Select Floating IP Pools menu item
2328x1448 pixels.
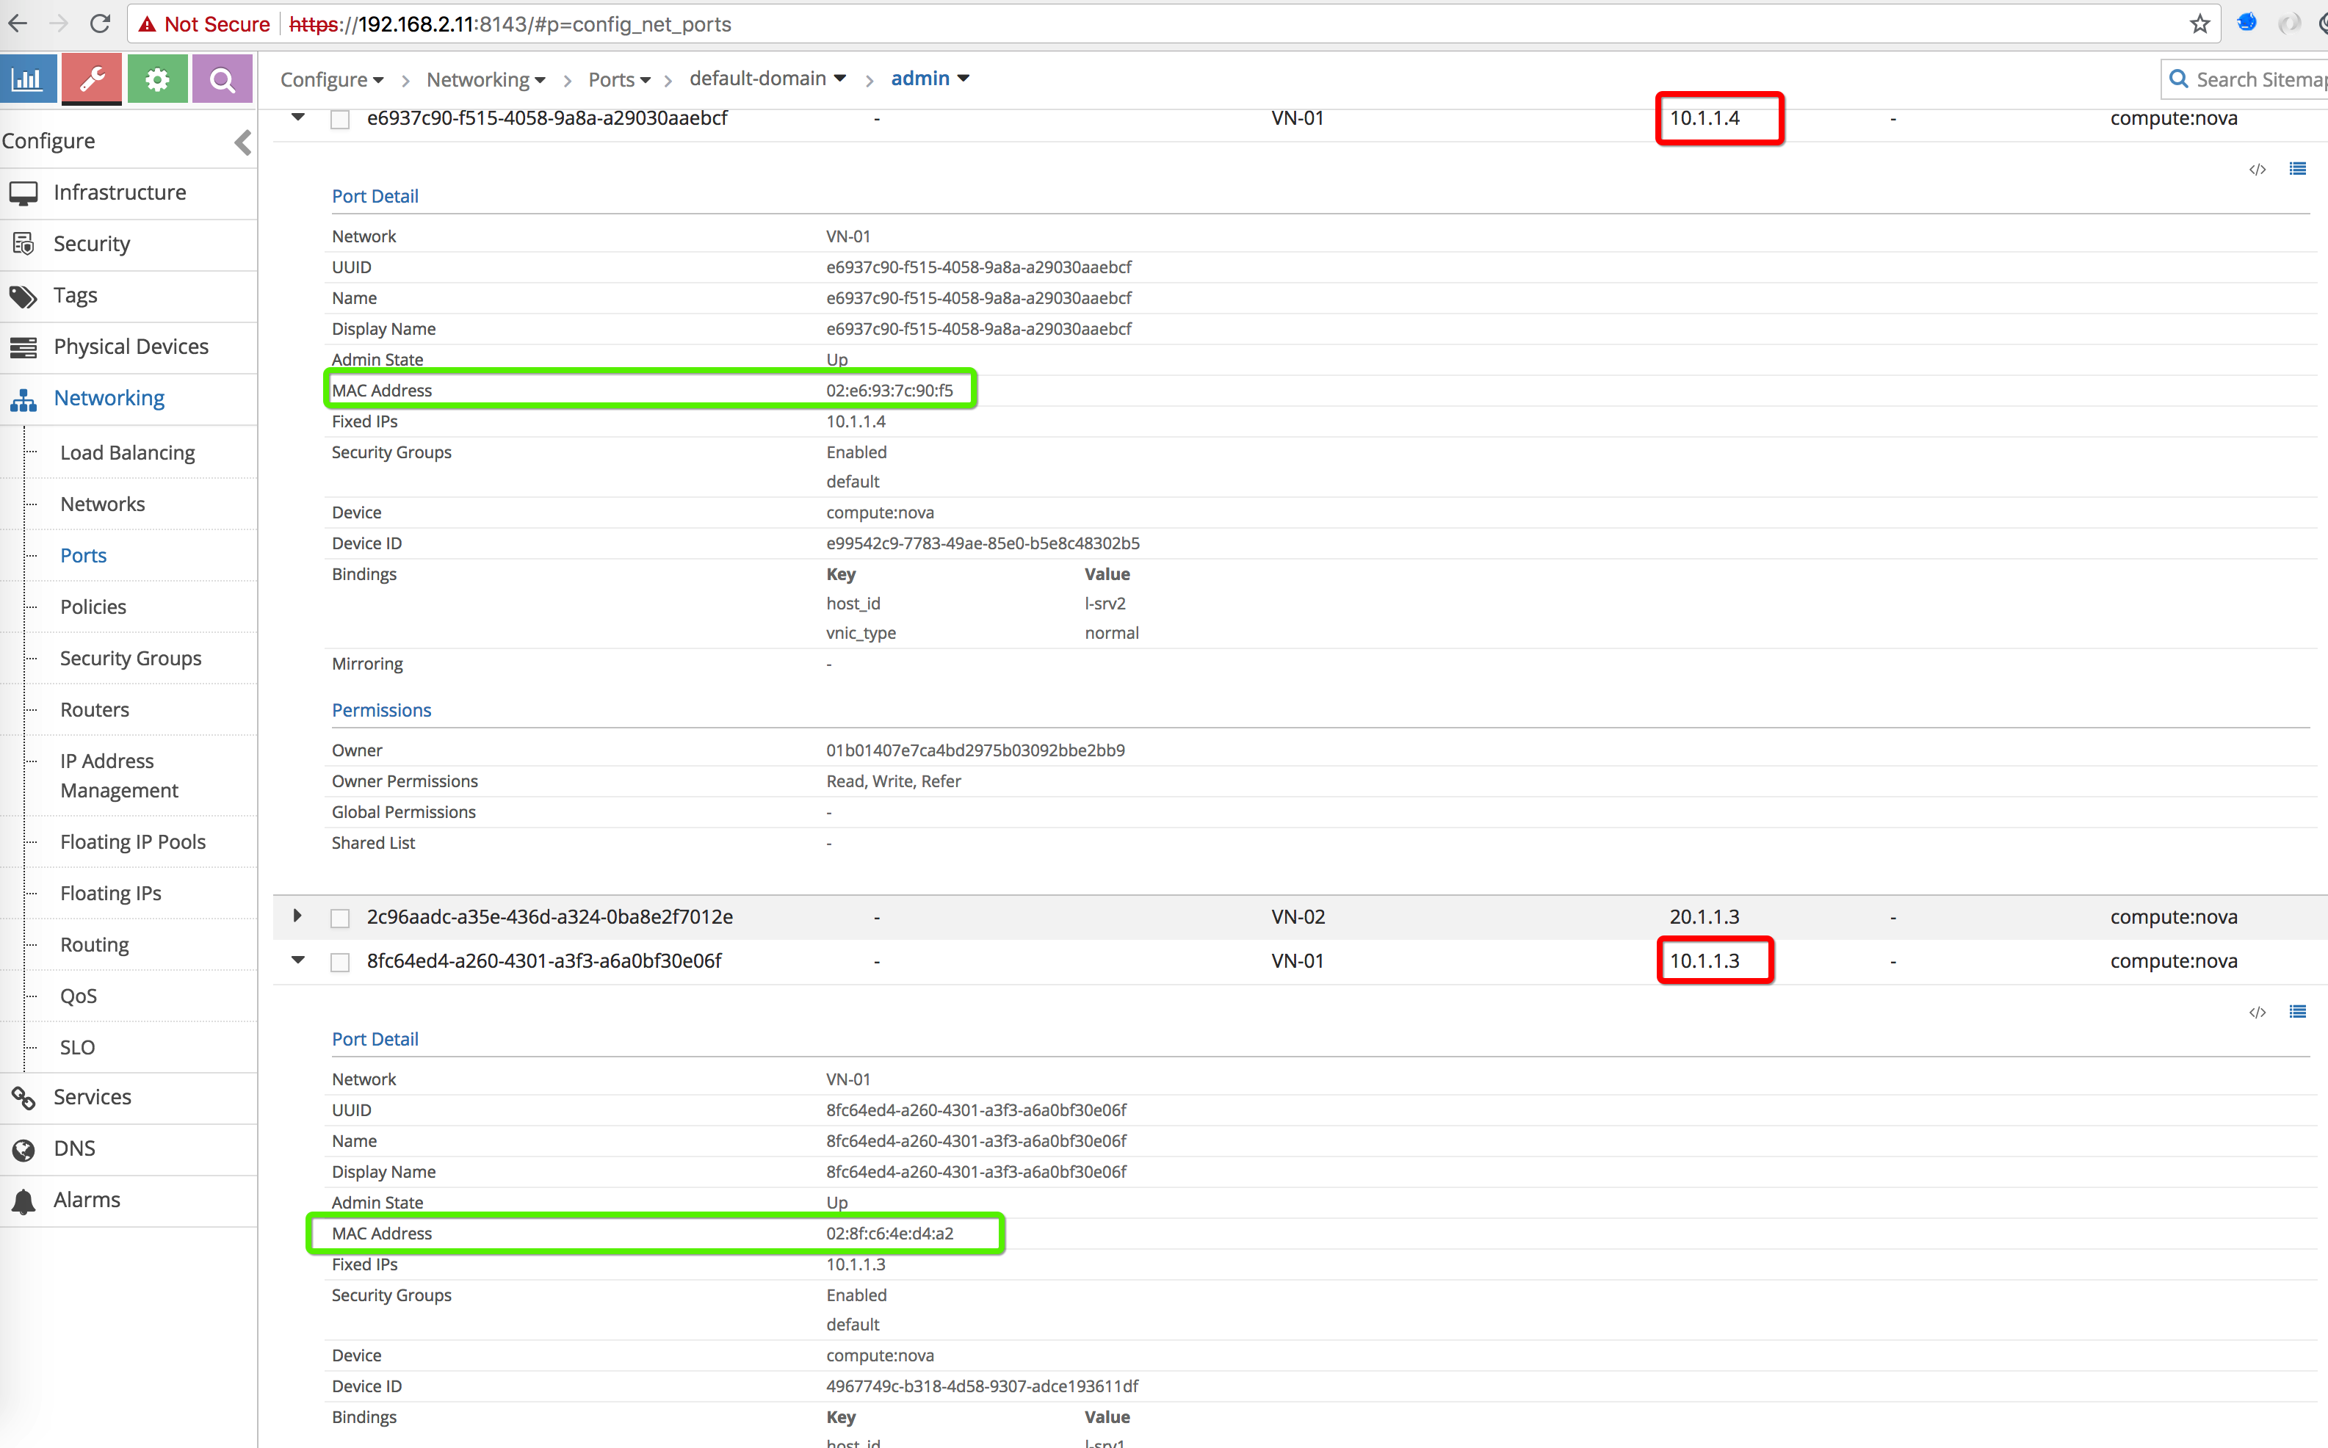[133, 841]
